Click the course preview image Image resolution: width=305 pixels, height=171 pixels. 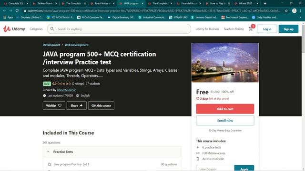(x=225, y=63)
